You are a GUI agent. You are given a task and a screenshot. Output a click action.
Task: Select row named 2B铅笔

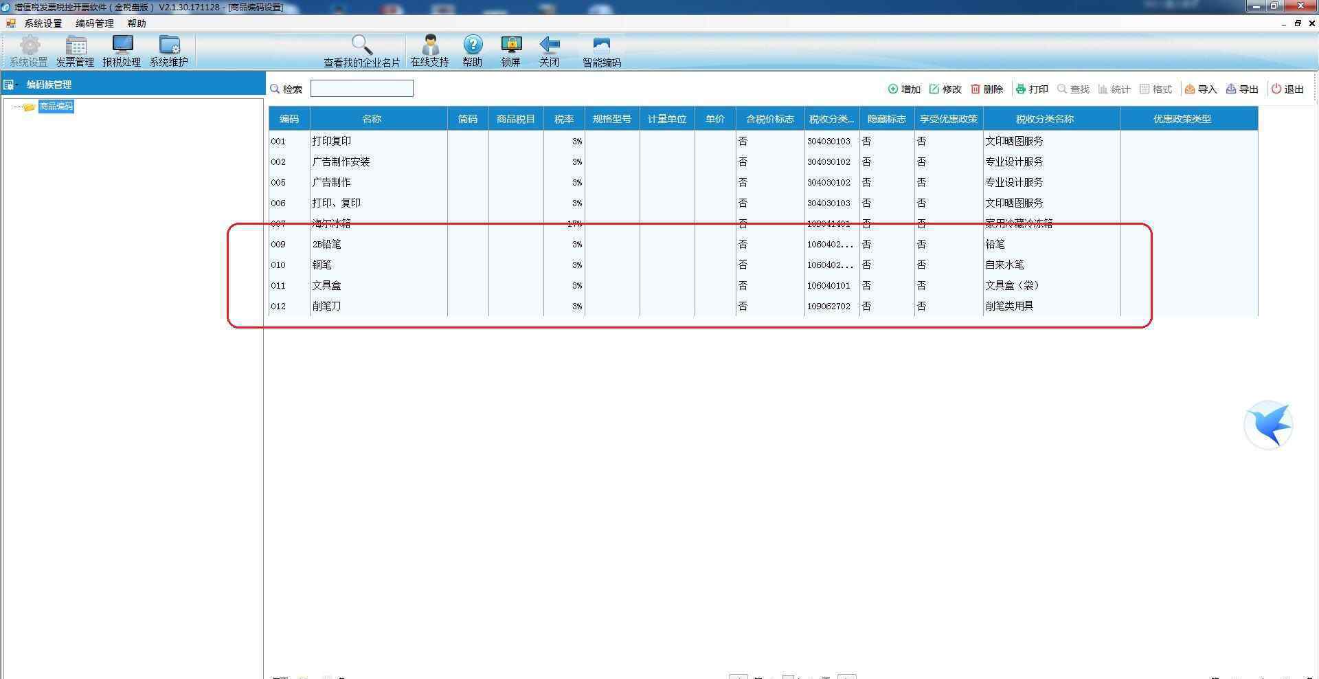pos(763,244)
